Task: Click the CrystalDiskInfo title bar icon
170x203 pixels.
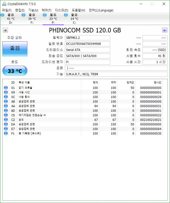Action: click(x=4, y=4)
